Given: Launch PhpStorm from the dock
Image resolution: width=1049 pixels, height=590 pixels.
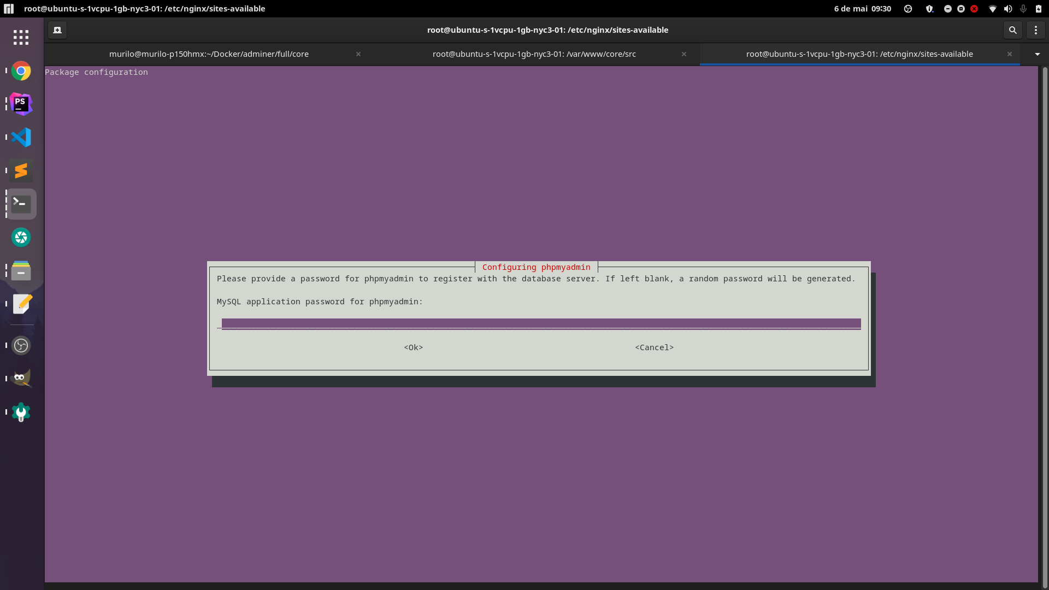Looking at the screenshot, I should [x=21, y=104].
